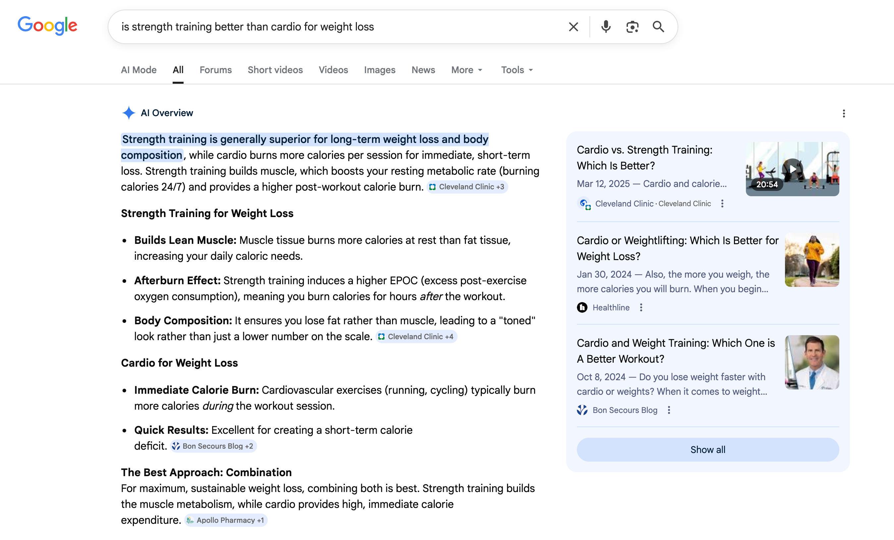Clear the search query with X icon

(573, 27)
